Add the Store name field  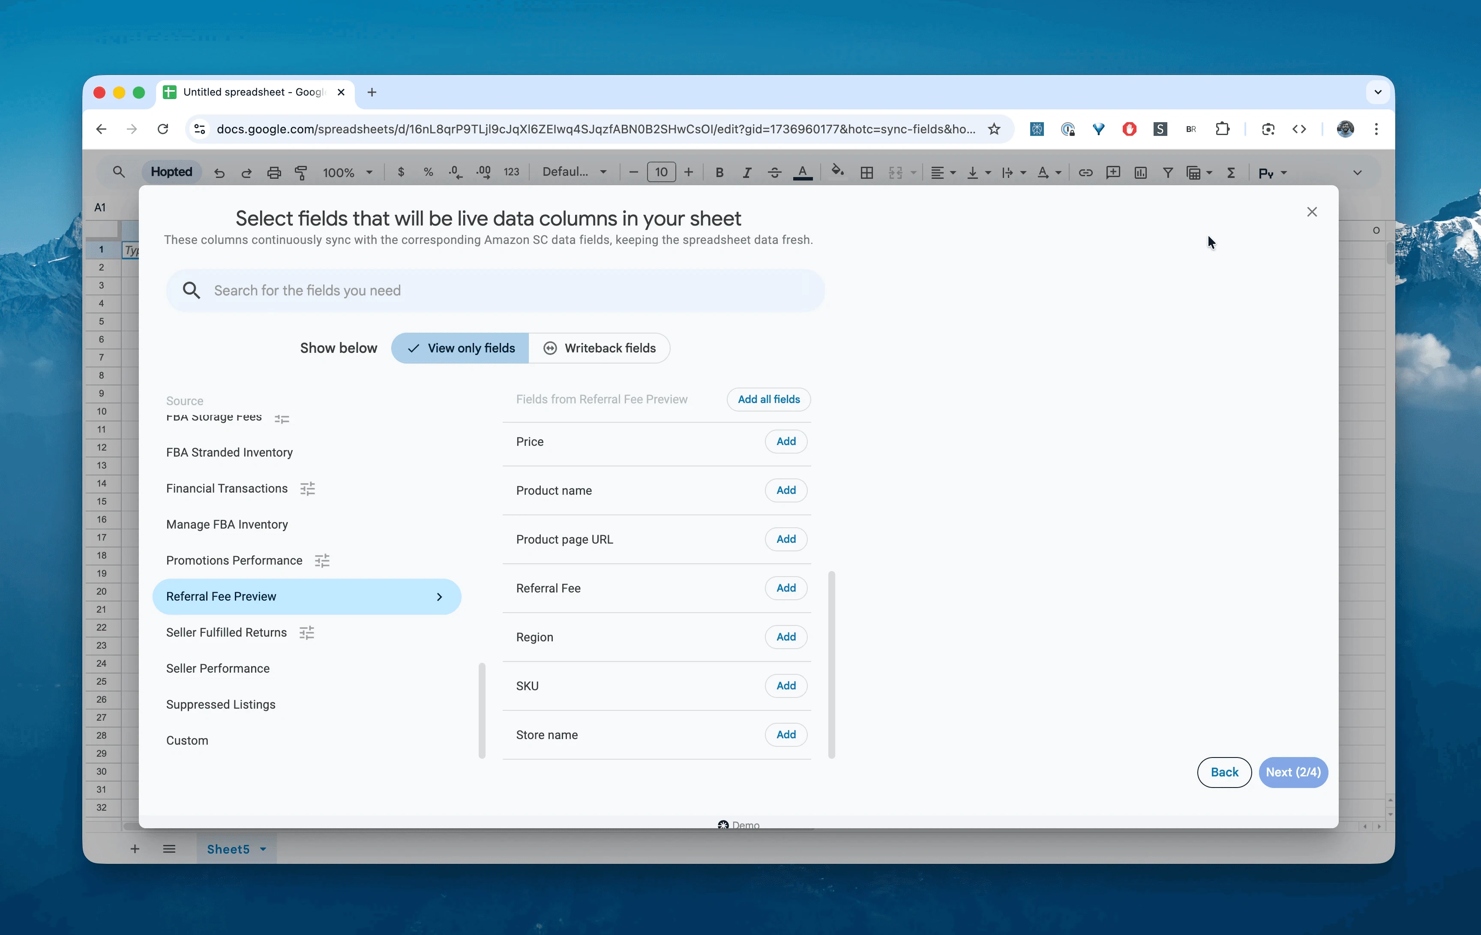785,734
